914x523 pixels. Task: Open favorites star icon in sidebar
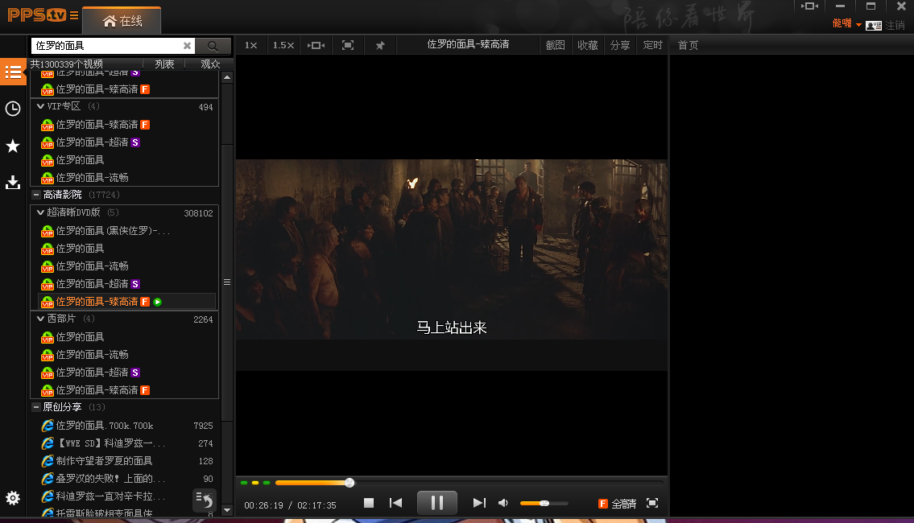[x=13, y=146]
